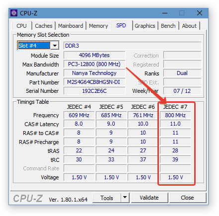Click the 800 MHz frequency cell

click(x=175, y=115)
